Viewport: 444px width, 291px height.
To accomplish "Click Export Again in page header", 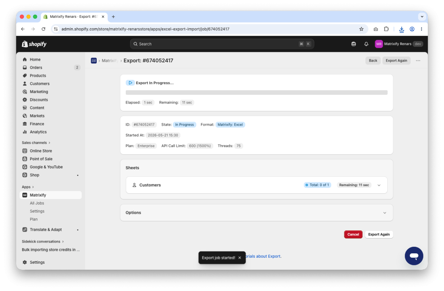I will coord(396,61).
